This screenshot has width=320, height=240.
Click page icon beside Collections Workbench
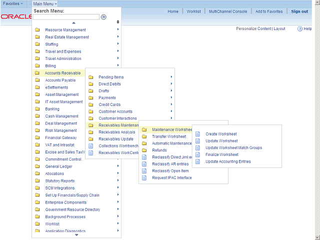(91, 146)
